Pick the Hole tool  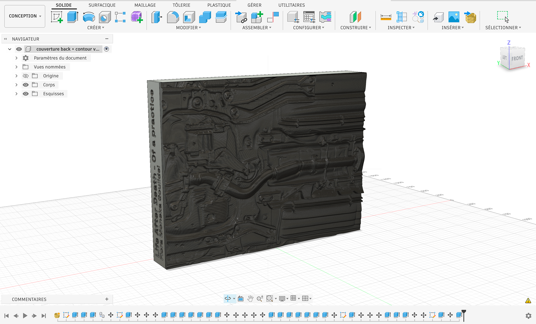coord(105,17)
